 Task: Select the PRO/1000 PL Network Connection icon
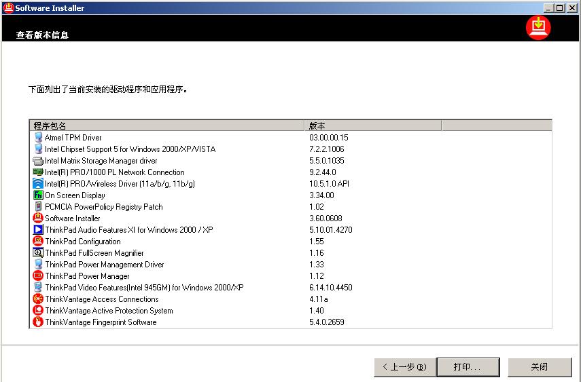tap(38, 172)
